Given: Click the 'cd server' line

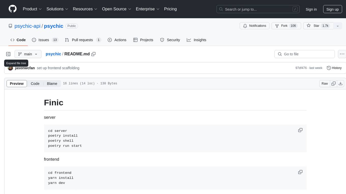Looking at the screenshot, I should point(57,131).
